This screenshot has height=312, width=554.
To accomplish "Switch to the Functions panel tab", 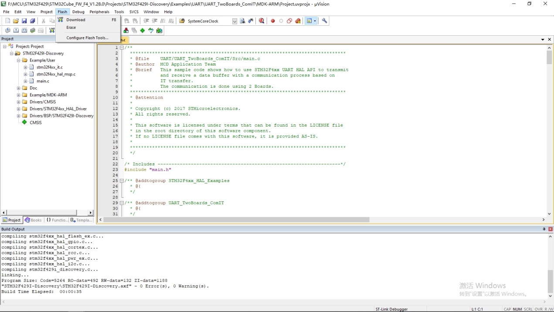I will coord(57,220).
